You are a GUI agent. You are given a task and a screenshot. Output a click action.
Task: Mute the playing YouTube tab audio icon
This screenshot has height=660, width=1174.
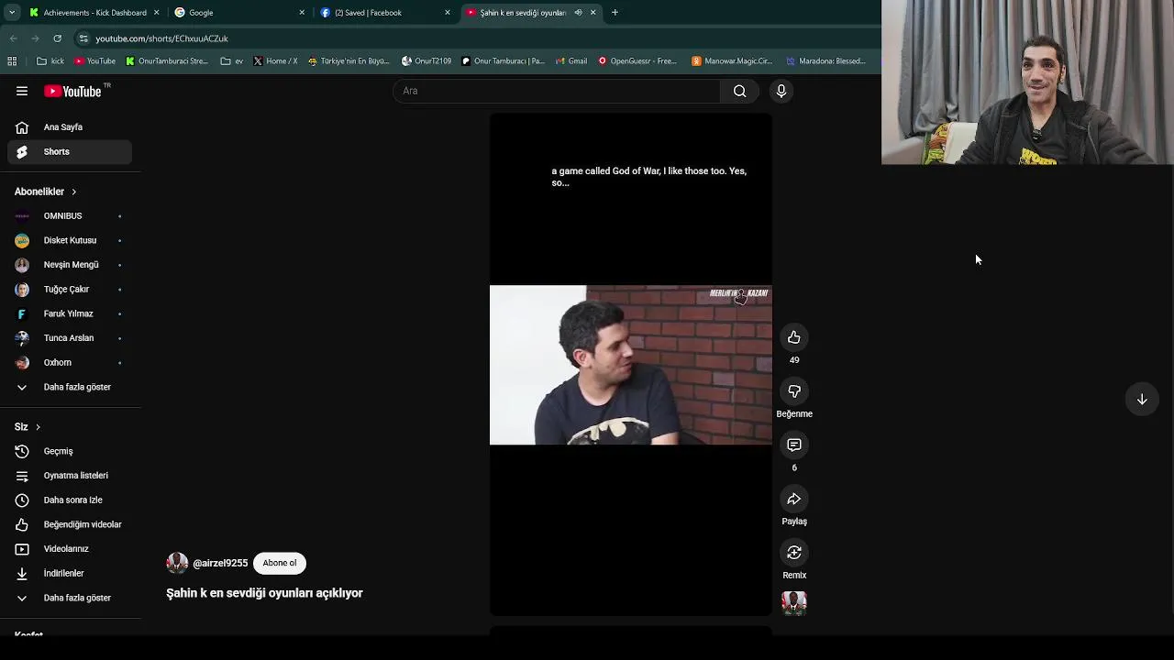coord(578,13)
